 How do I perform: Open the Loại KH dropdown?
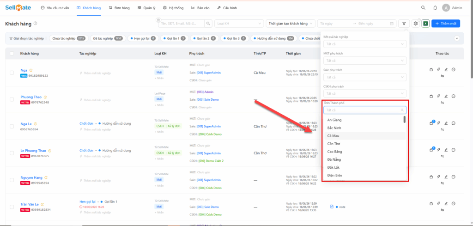[x=239, y=24]
